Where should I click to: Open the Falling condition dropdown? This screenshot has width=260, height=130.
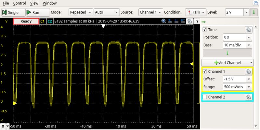[x=196, y=12]
